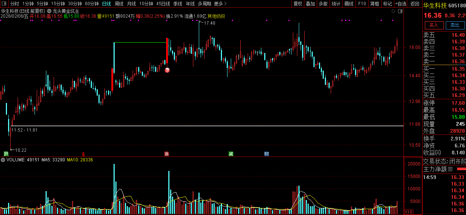Click the blue 卖出 sell button
The height and width of the screenshot is (215, 466).
pyautogui.click(x=455, y=25)
